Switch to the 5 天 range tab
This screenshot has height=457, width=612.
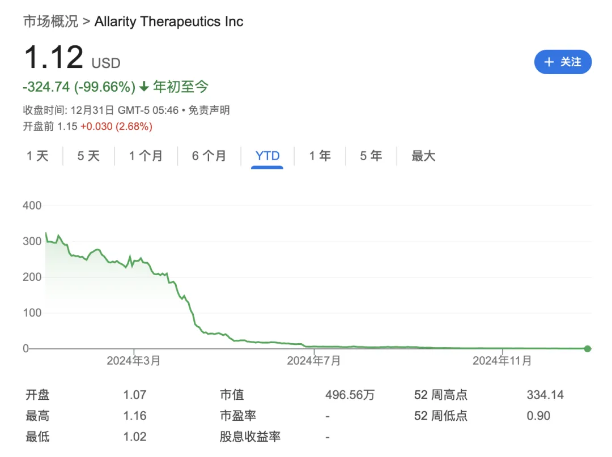(x=88, y=156)
